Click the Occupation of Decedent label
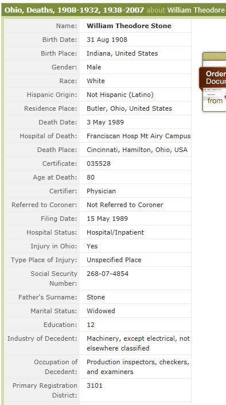The height and width of the screenshot is (405, 226). tap(56, 367)
